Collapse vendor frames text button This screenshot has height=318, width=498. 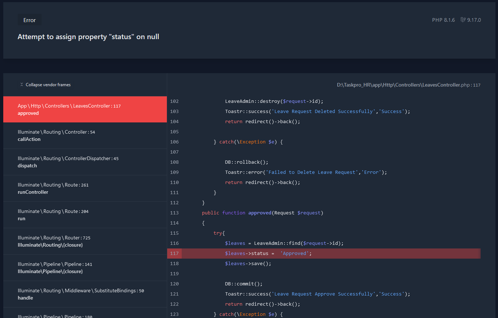[x=48, y=85]
